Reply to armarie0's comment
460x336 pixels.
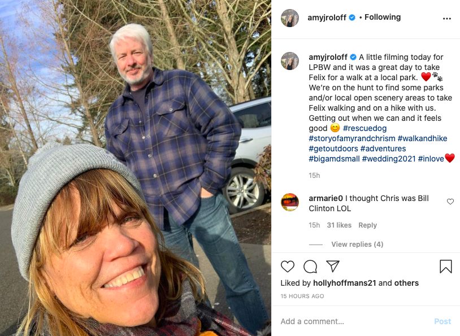point(367,225)
